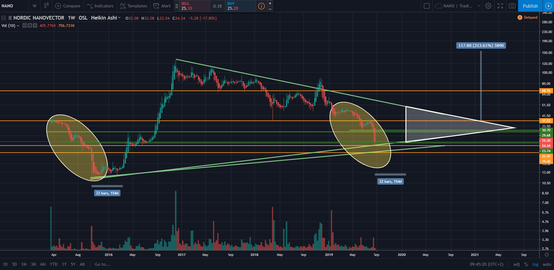
Task: Click the Go to... date button
Action: click(103, 264)
